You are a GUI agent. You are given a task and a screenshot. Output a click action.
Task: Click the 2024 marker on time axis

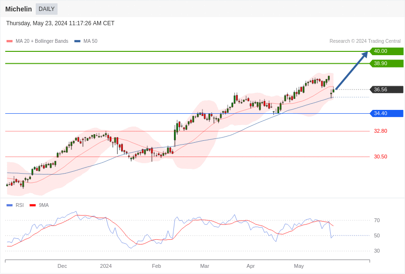(106, 266)
